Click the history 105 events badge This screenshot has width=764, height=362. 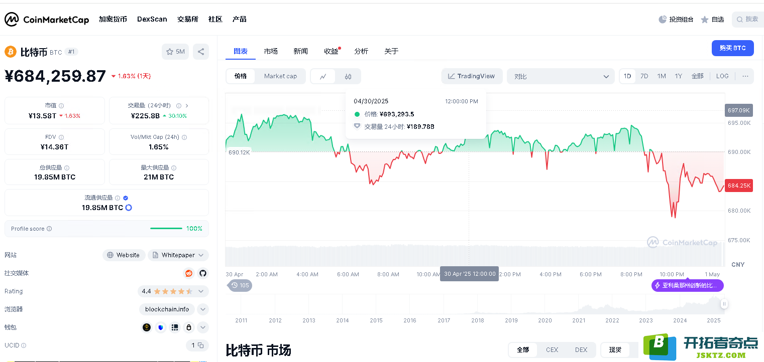pyautogui.click(x=240, y=285)
